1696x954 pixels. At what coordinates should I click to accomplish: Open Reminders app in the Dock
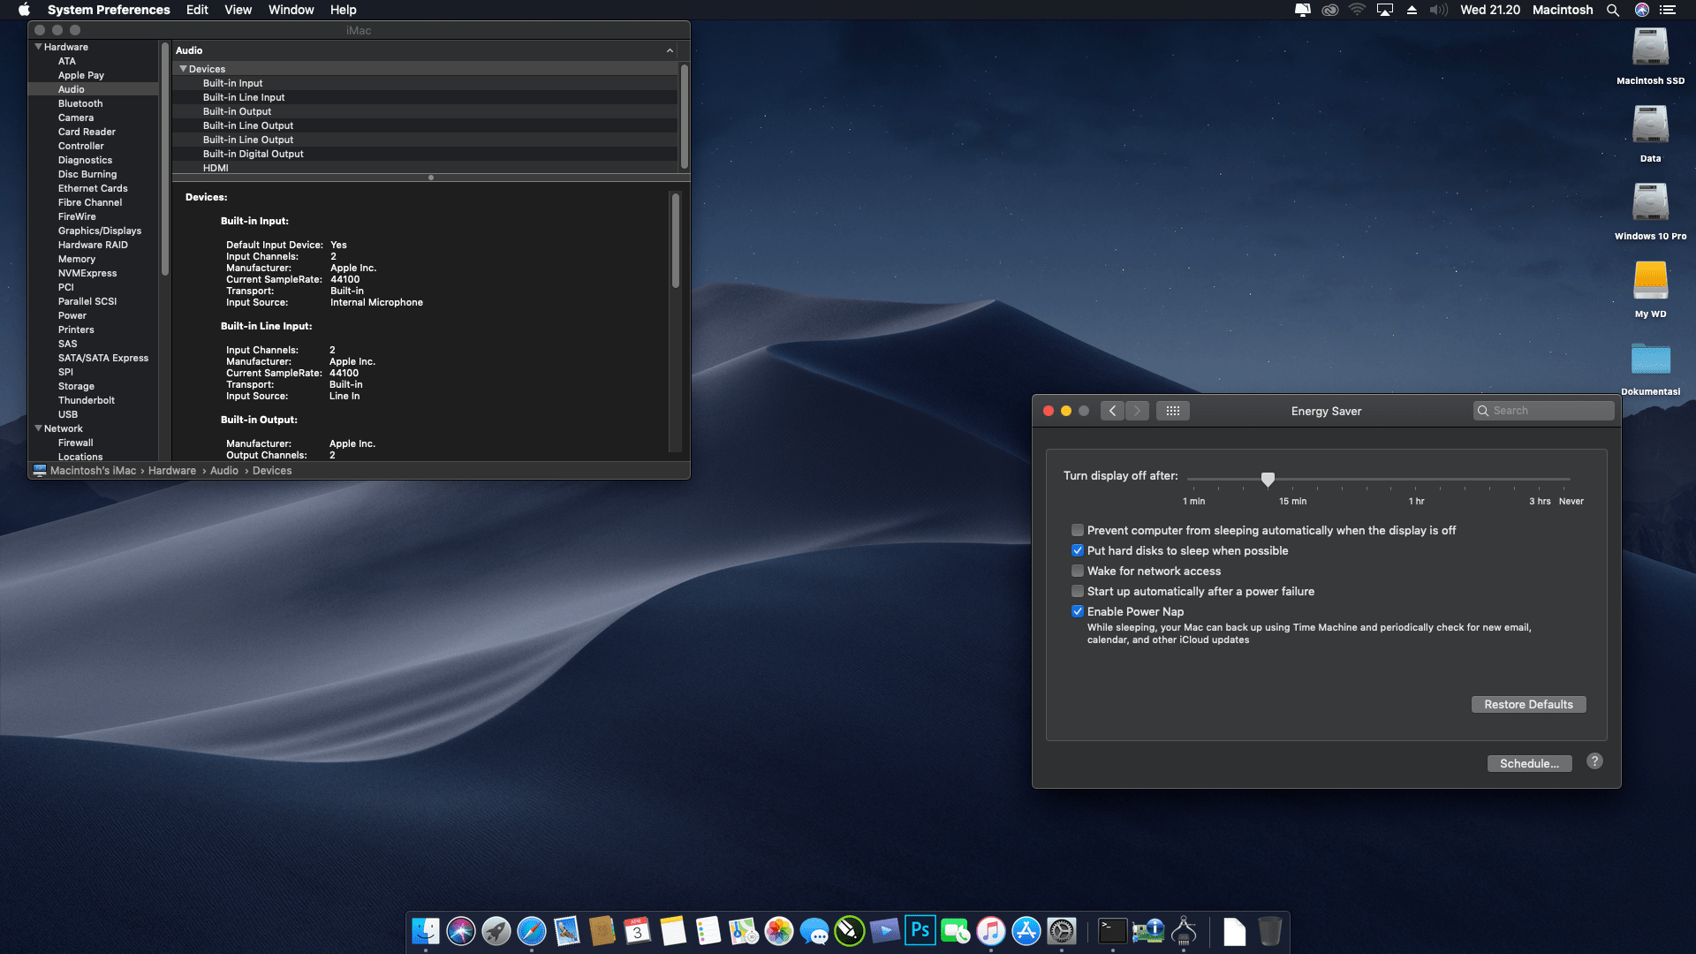pyautogui.click(x=708, y=931)
